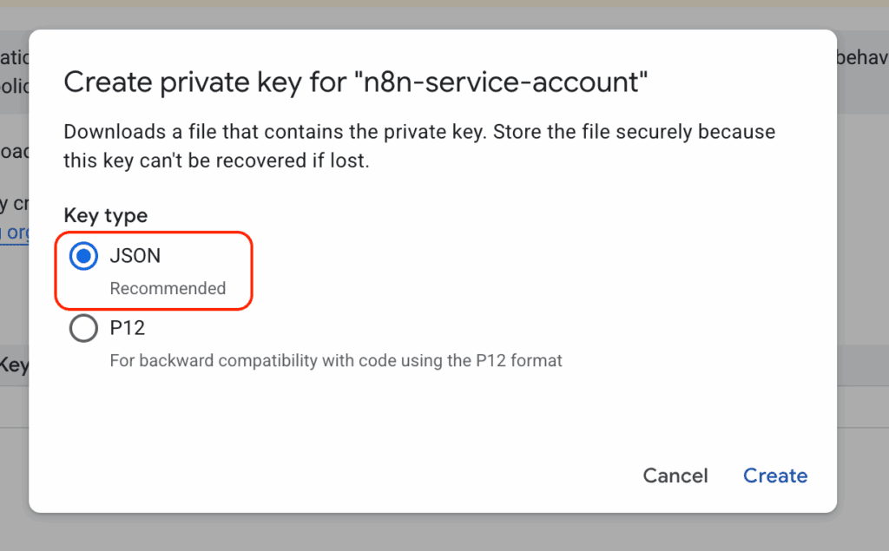Click the partially hidden "Key" column header on the left

tap(14, 365)
